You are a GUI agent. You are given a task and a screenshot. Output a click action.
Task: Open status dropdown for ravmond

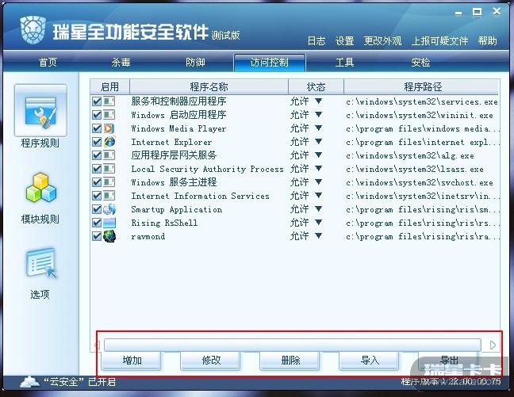[x=318, y=235]
